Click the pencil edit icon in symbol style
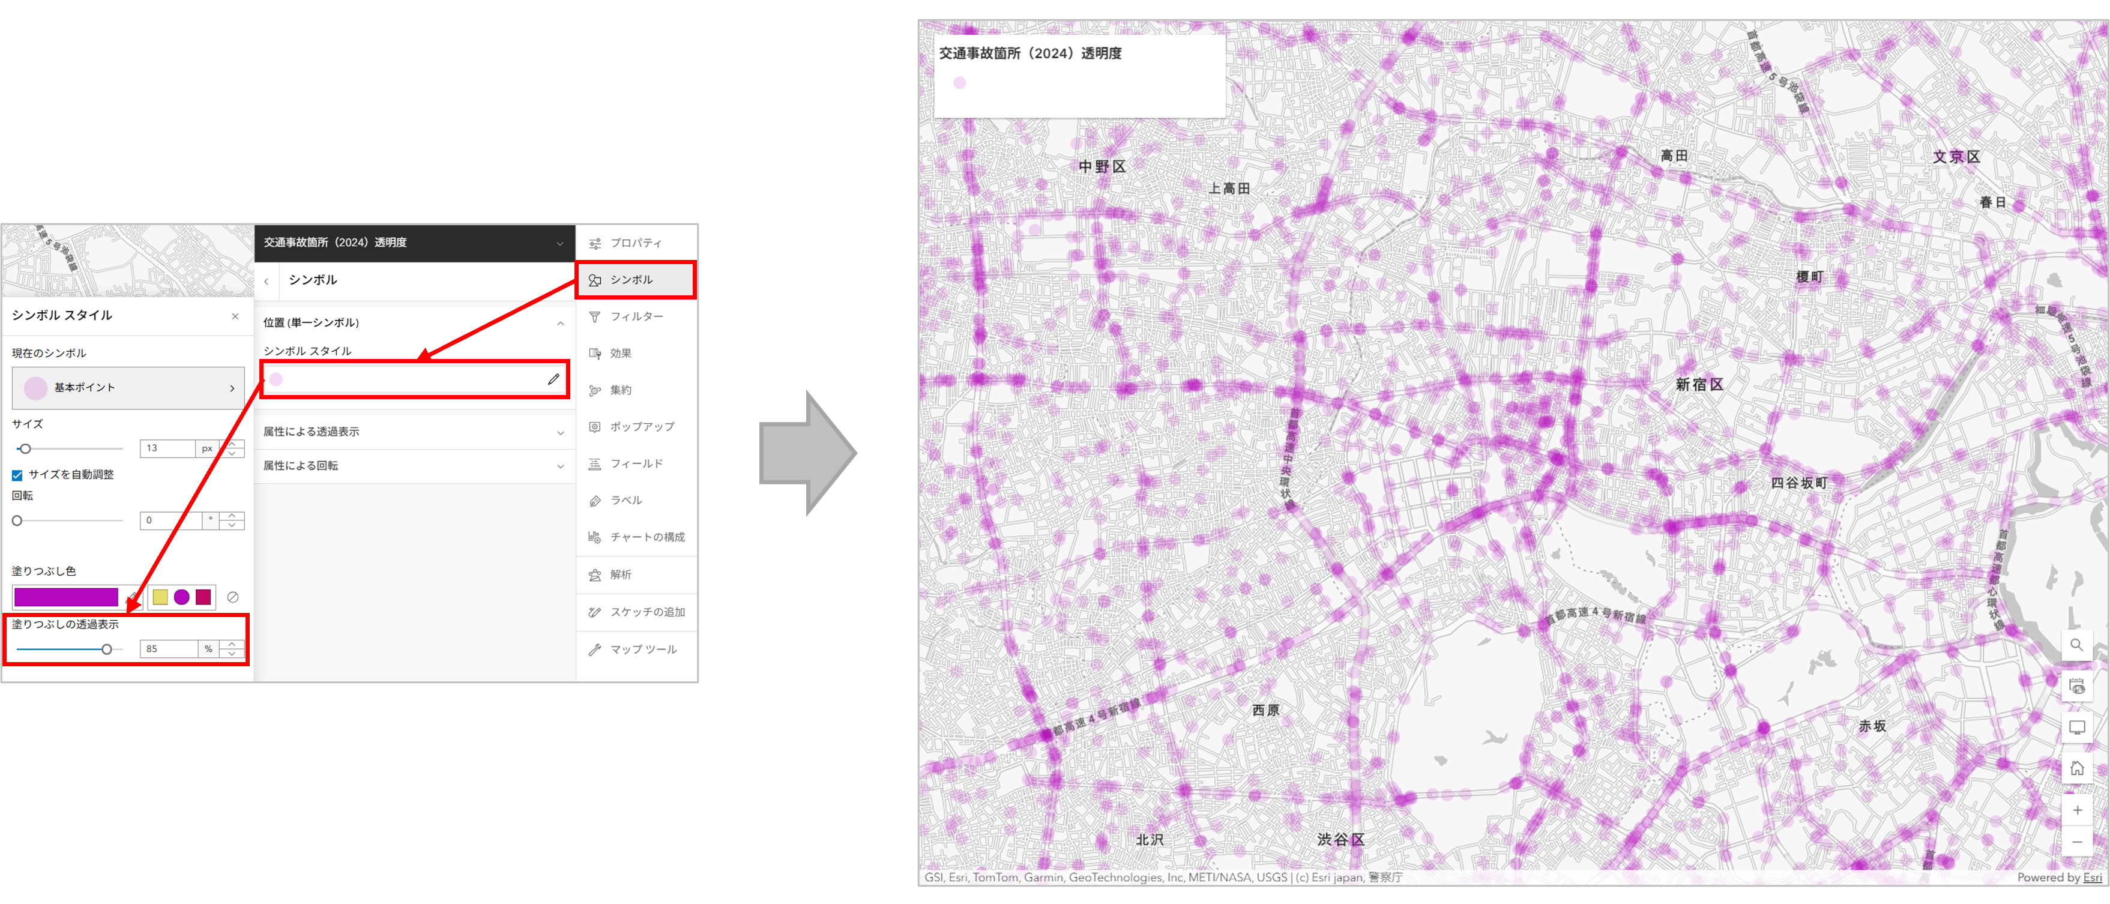Screen dimensions: 2110x904 (x=553, y=379)
